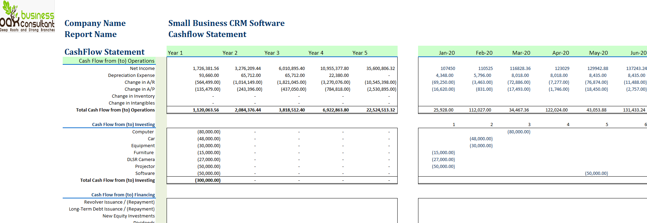Select the CashFlow Statement section heading

[x=104, y=52]
